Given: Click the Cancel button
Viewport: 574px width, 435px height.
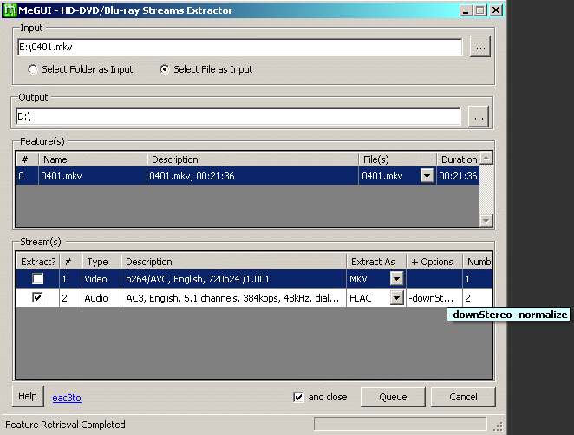Looking at the screenshot, I should (x=463, y=397).
